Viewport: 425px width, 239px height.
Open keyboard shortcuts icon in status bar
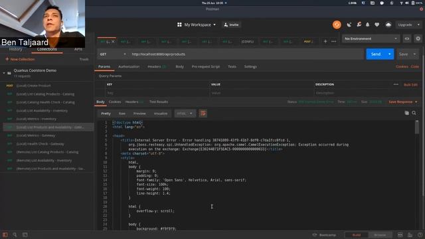(410, 235)
